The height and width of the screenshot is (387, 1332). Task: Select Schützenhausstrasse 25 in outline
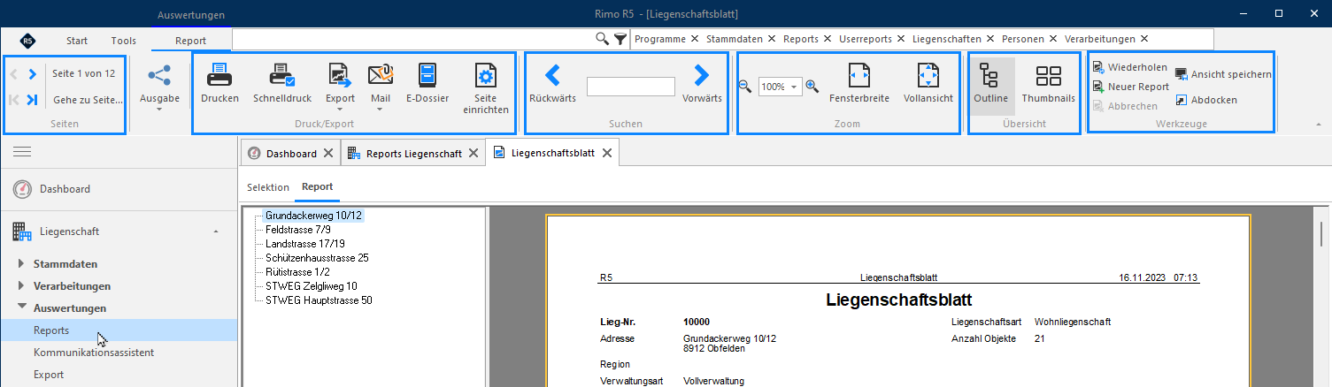(317, 257)
